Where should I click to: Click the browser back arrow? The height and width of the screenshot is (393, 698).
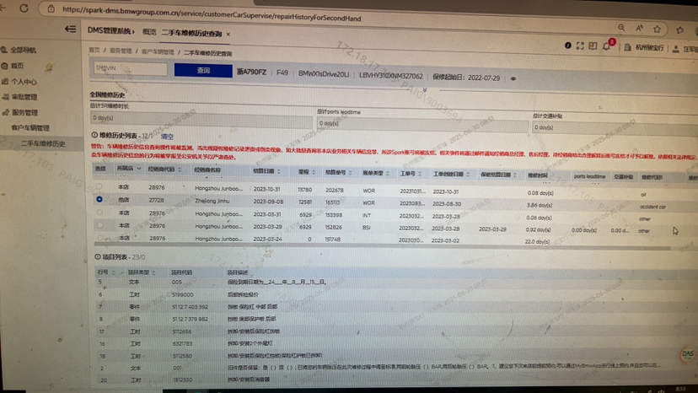tap(3, 8)
